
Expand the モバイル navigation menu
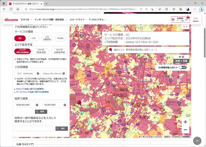26,20
